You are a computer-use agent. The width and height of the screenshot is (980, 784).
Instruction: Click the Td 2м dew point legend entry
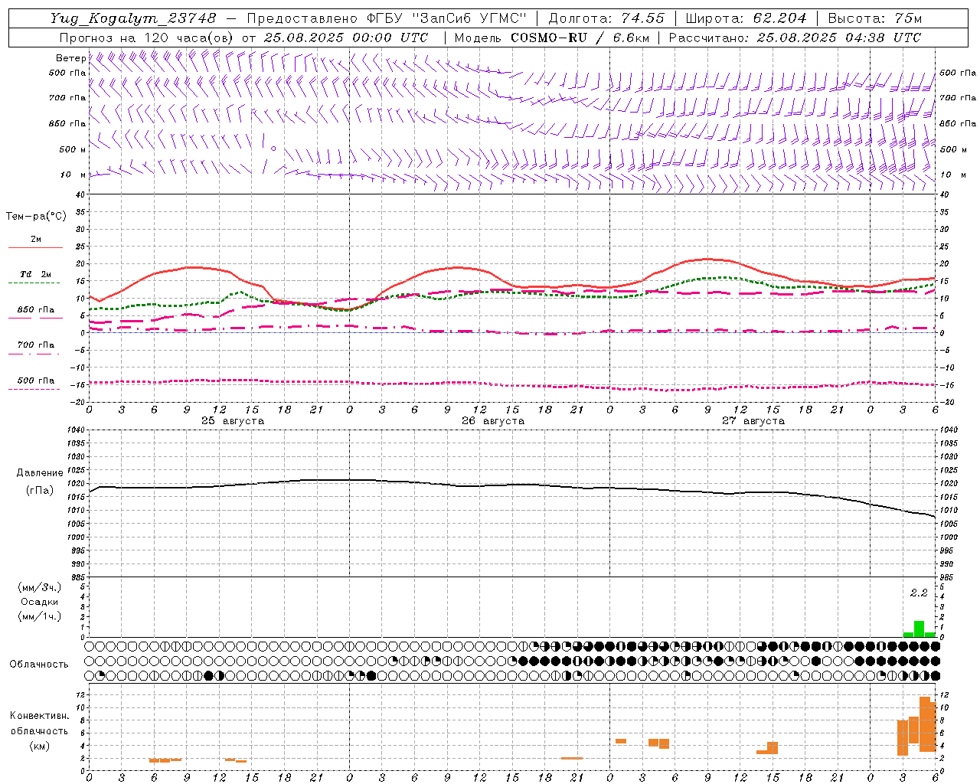(35, 274)
